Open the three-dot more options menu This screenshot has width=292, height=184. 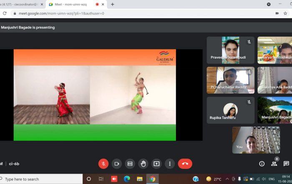(169, 164)
